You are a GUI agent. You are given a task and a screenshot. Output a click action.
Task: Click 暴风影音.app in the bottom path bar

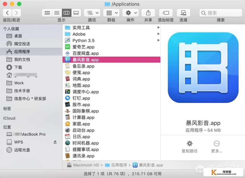(x=148, y=165)
